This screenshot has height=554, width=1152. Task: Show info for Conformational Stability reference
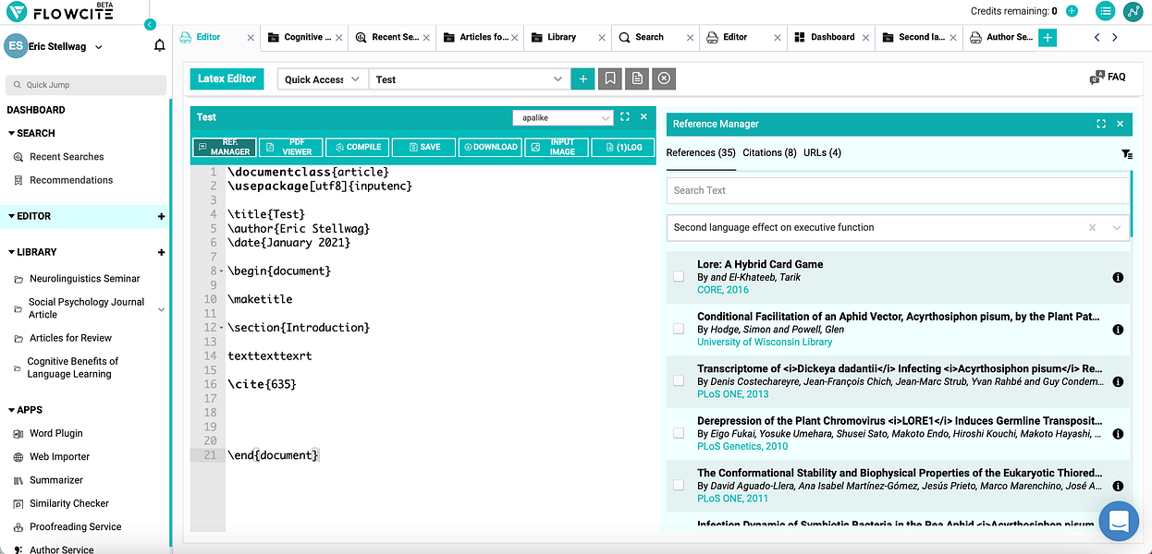click(1117, 486)
